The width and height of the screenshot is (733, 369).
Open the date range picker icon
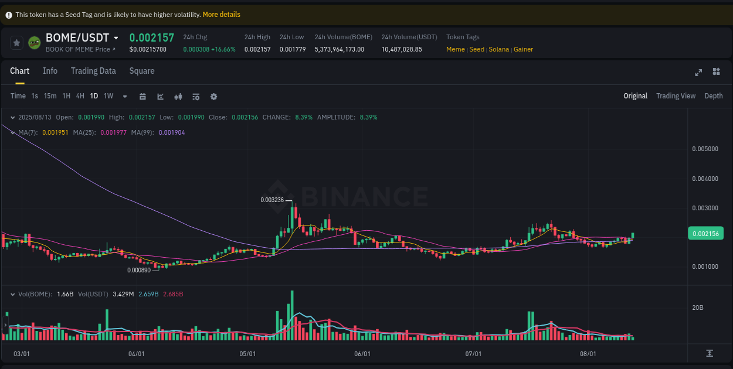(x=142, y=95)
